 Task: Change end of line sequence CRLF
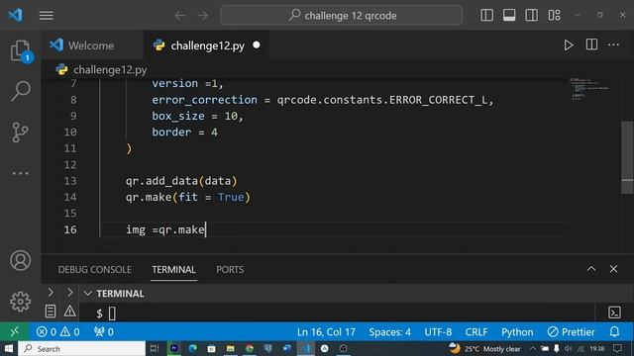(476, 332)
